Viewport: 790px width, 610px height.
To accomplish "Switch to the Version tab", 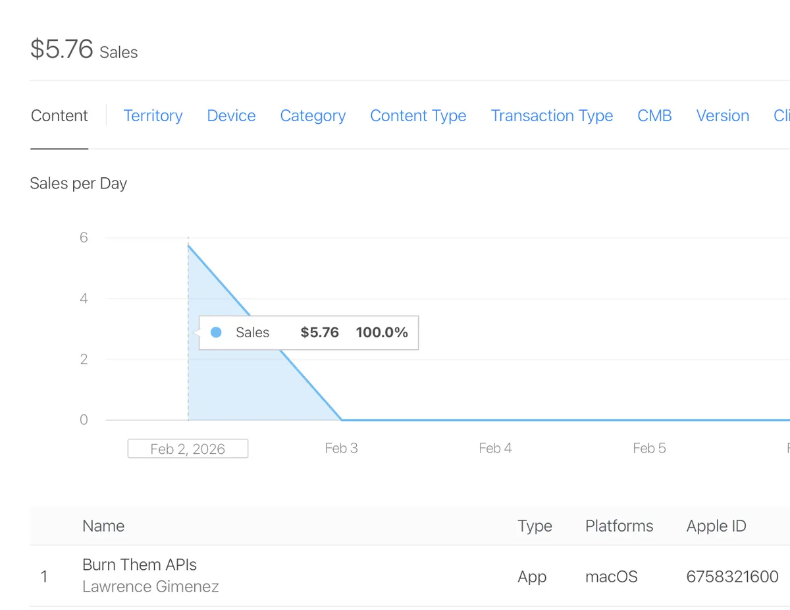I will (x=722, y=116).
